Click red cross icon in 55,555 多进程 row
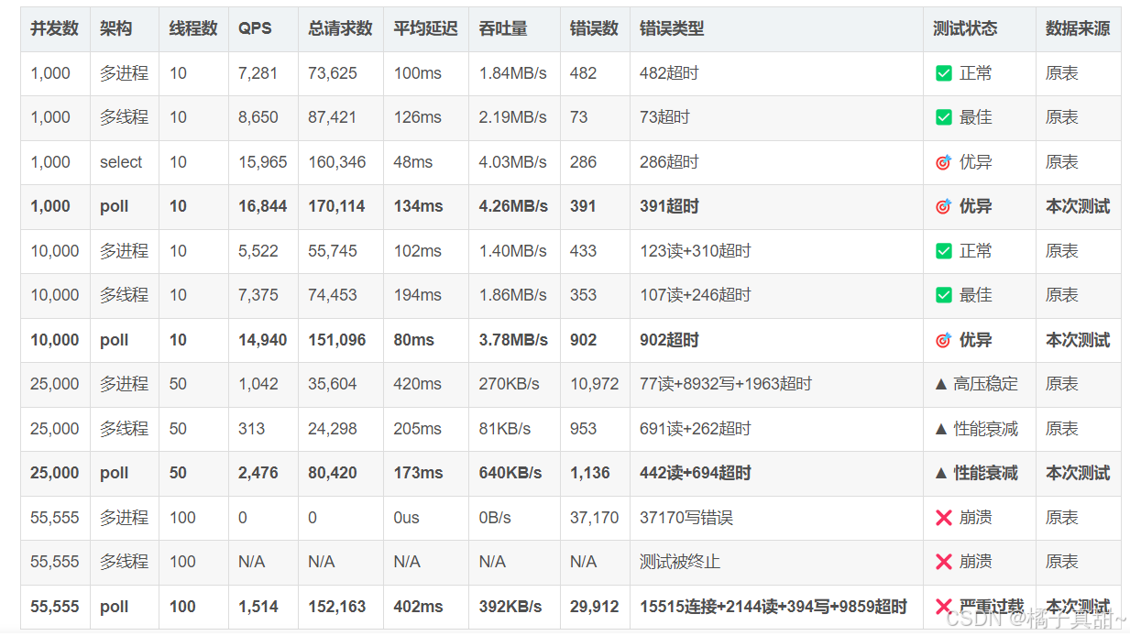The width and height of the screenshot is (1130, 636). point(943,518)
